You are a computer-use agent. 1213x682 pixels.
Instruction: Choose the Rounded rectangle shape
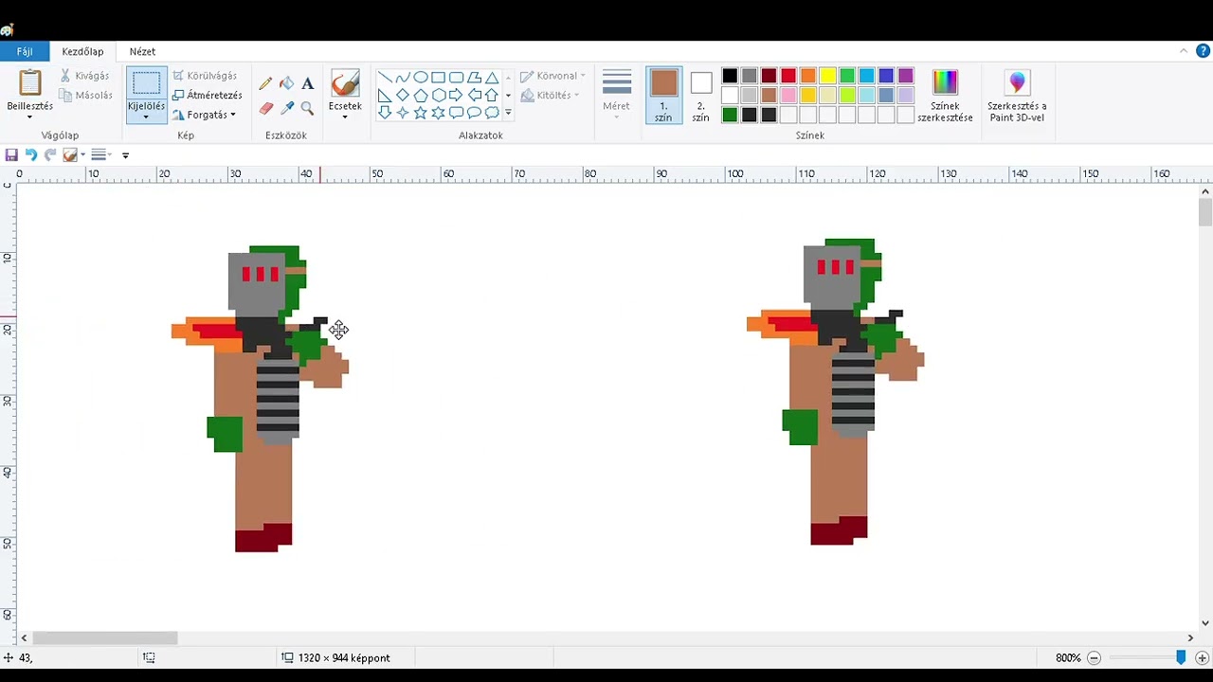[x=457, y=78]
